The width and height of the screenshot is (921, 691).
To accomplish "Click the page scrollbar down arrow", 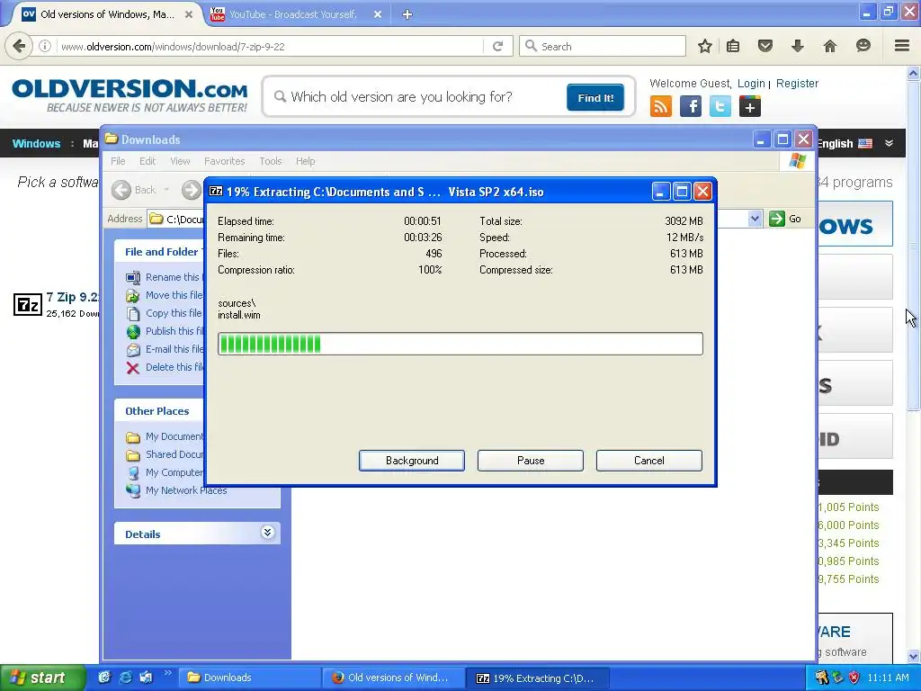I will tap(914, 657).
